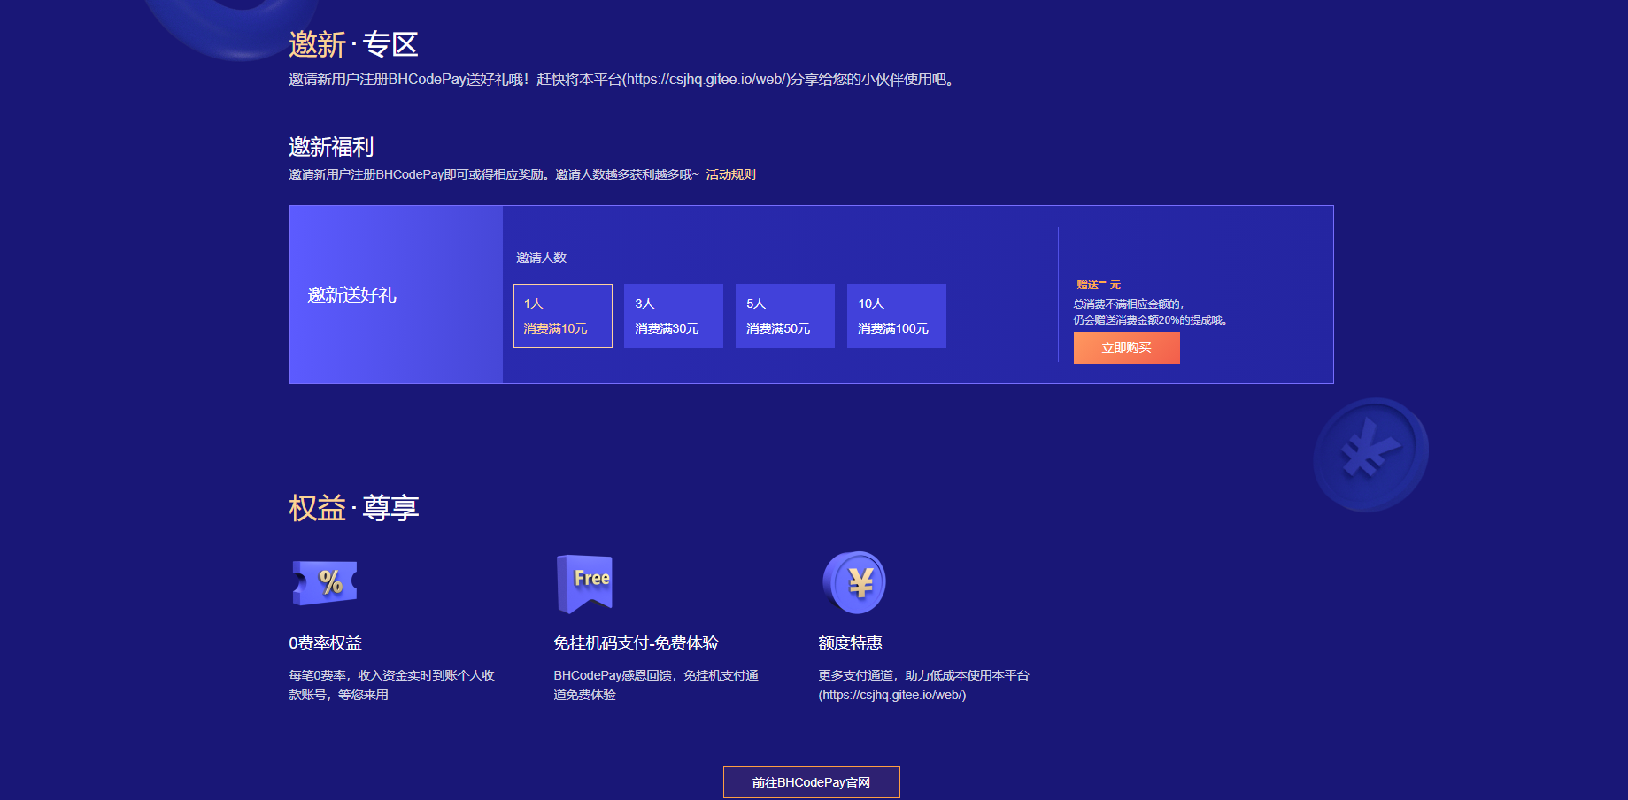Open the 活动规则 page
The image size is (1628, 800).
click(x=731, y=174)
